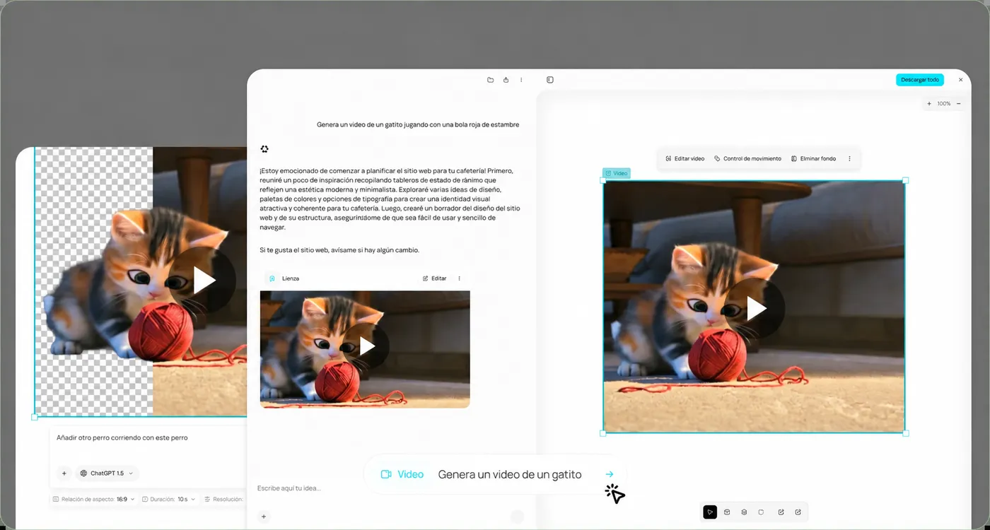Select Editar video in floating toolbar
This screenshot has width=990, height=530.
(685, 159)
